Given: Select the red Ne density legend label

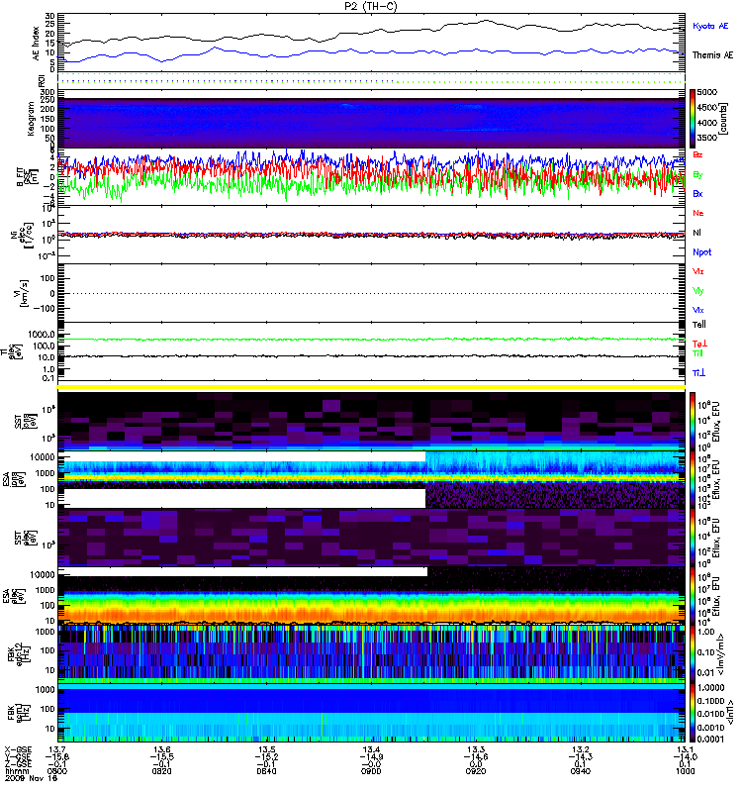Looking at the screenshot, I should (x=698, y=213).
